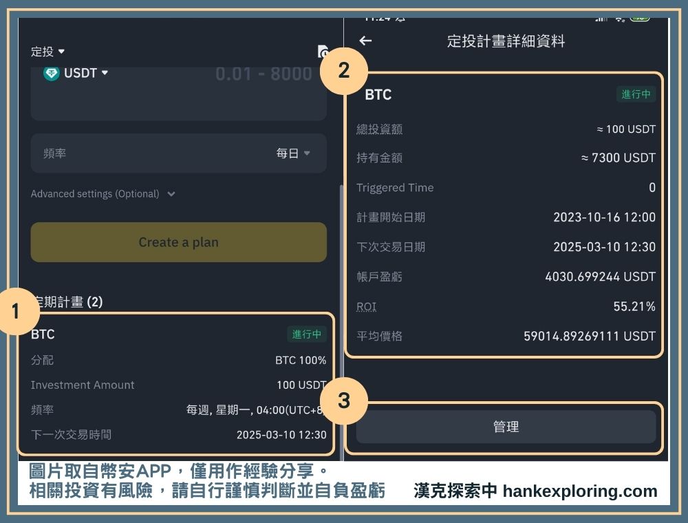Viewport: 688px width, 523px height.
Task: Click the 管理 manage button
Action: tap(506, 427)
